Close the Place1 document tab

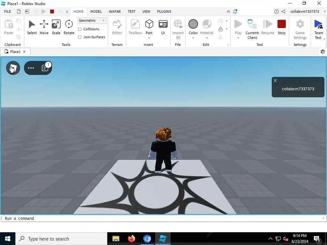tap(24, 52)
